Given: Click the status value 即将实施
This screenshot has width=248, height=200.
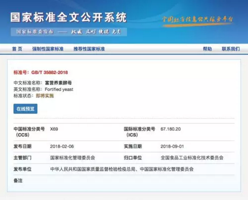Looking at the screenshot, I should tap(45, 96).
